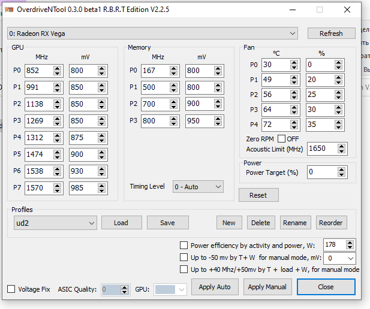
Task: Delete the selected profile
Action: tap(261, 223)
